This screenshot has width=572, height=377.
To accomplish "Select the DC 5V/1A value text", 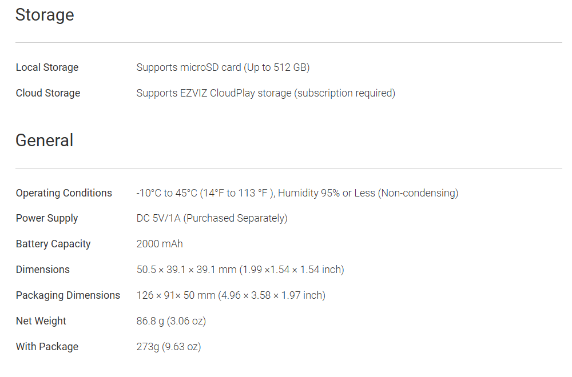I will pyautogui.click(x=212, y=218).
